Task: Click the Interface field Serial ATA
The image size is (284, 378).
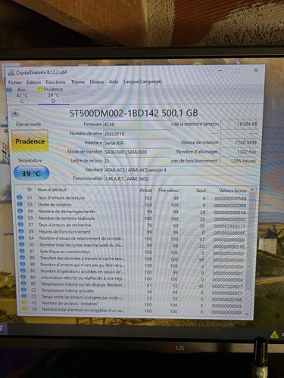Action: [137, 143]
